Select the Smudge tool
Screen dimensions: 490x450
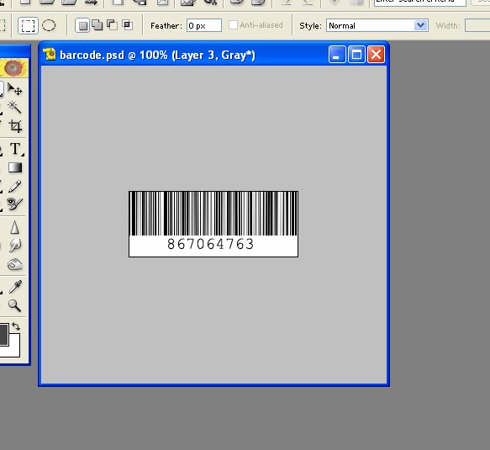tap(14, 246)
